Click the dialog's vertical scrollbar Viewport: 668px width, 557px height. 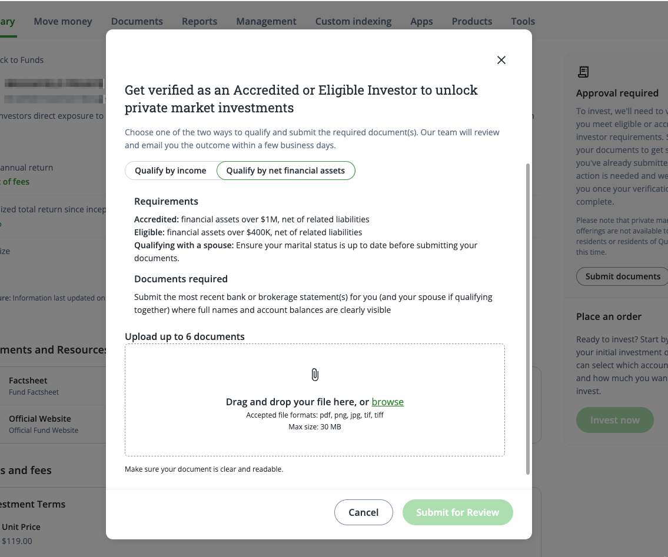pyautogui.click(x=528, y=319)
